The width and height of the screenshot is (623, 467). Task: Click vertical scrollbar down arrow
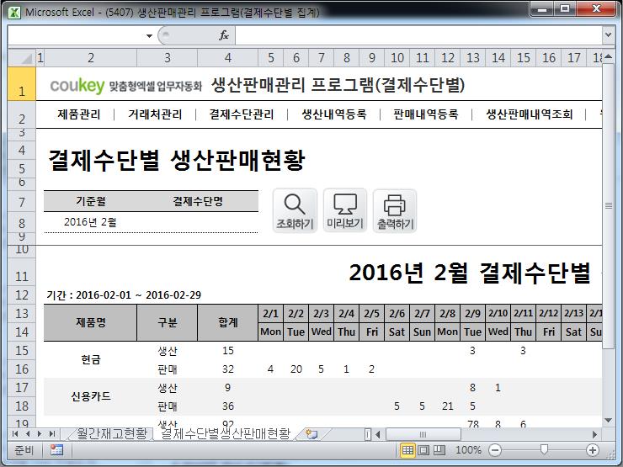pyautogui.click(x=608, y=420)
